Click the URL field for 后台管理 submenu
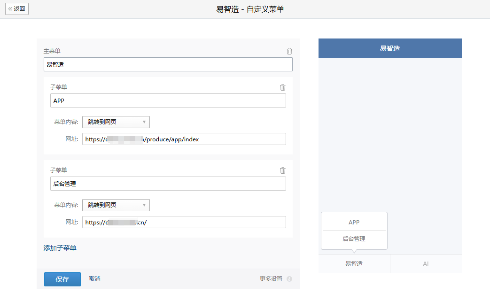490x300 pixels. [184, 222]
